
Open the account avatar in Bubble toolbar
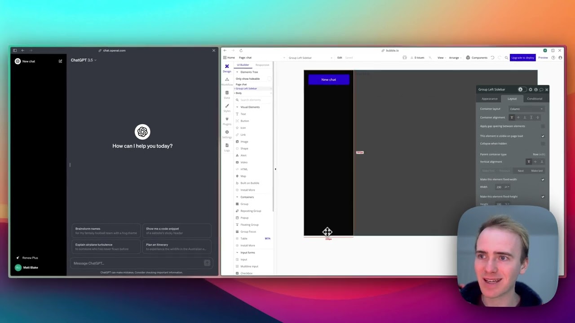point(560,57)
